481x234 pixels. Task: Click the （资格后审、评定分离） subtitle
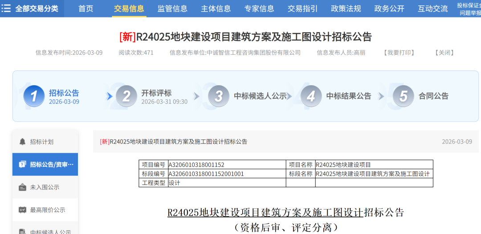pos(285,228)
